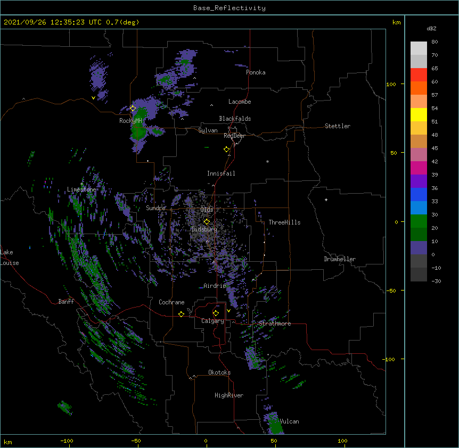
Task: Click the yellow diamond marker south of RedDeer
Action: [x=226, y=150]
